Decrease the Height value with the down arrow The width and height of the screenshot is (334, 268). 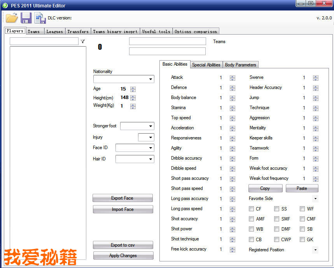pyautogui.click(x=133, y=99)
